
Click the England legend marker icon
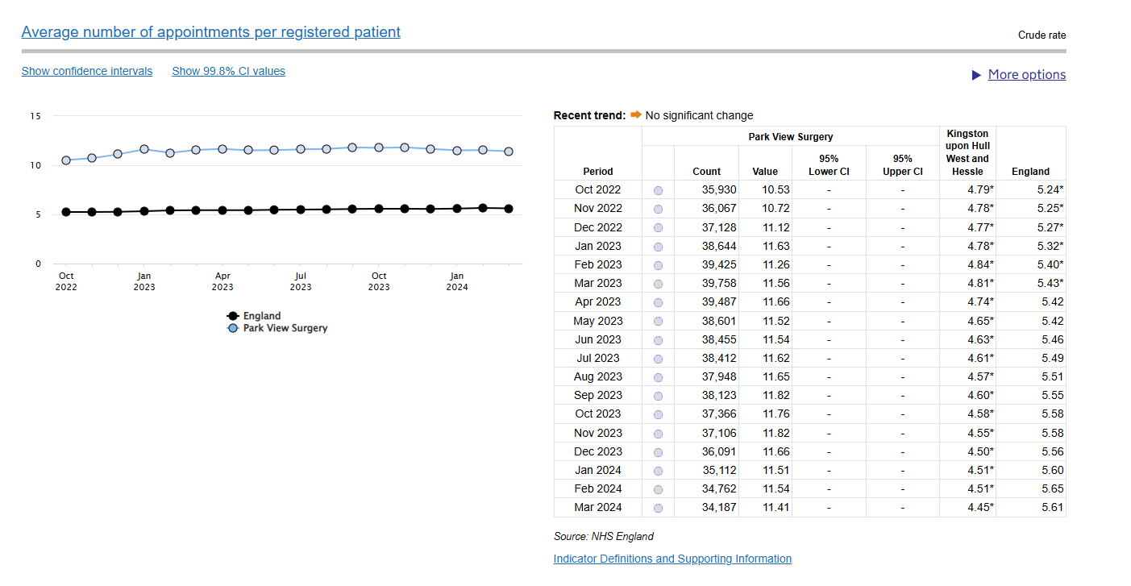233,316
